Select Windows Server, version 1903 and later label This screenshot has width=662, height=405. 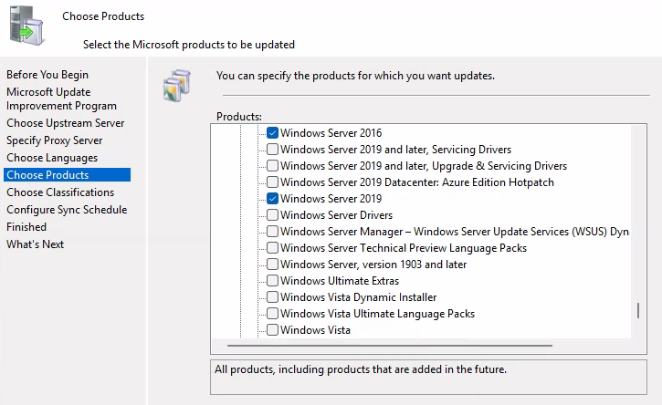(x=373, y=265)
